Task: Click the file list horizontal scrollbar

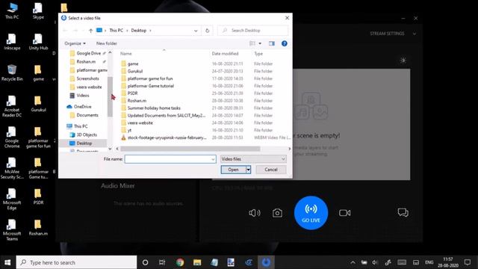Action: click(x=190, y=149)
